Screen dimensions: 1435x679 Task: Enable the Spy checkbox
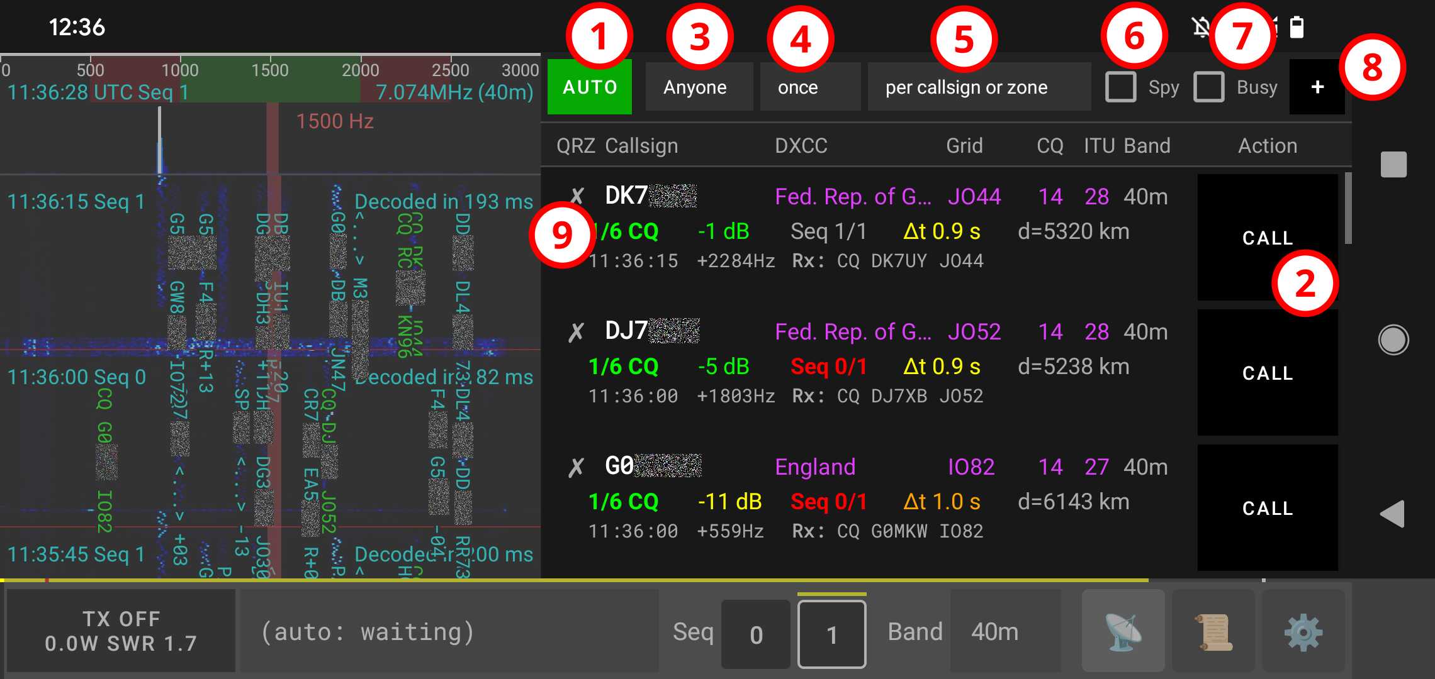pyautogui.click(x=1121, y=87)
